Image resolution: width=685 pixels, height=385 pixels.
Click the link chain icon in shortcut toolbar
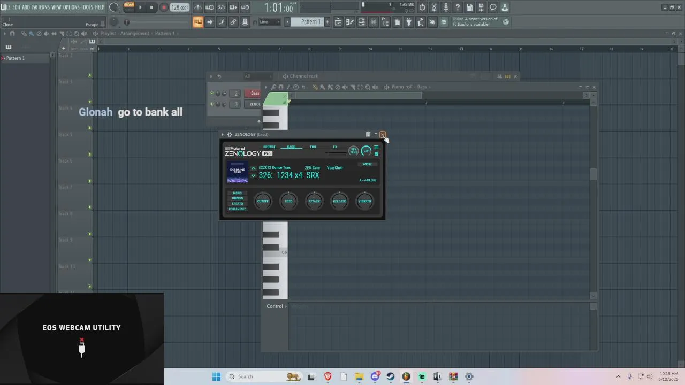tap(233, 22)
